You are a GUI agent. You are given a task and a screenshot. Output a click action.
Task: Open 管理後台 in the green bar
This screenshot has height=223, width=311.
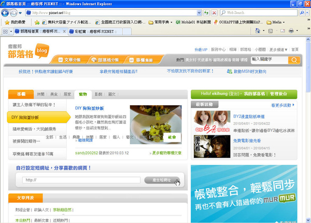(x=278, y=94)
